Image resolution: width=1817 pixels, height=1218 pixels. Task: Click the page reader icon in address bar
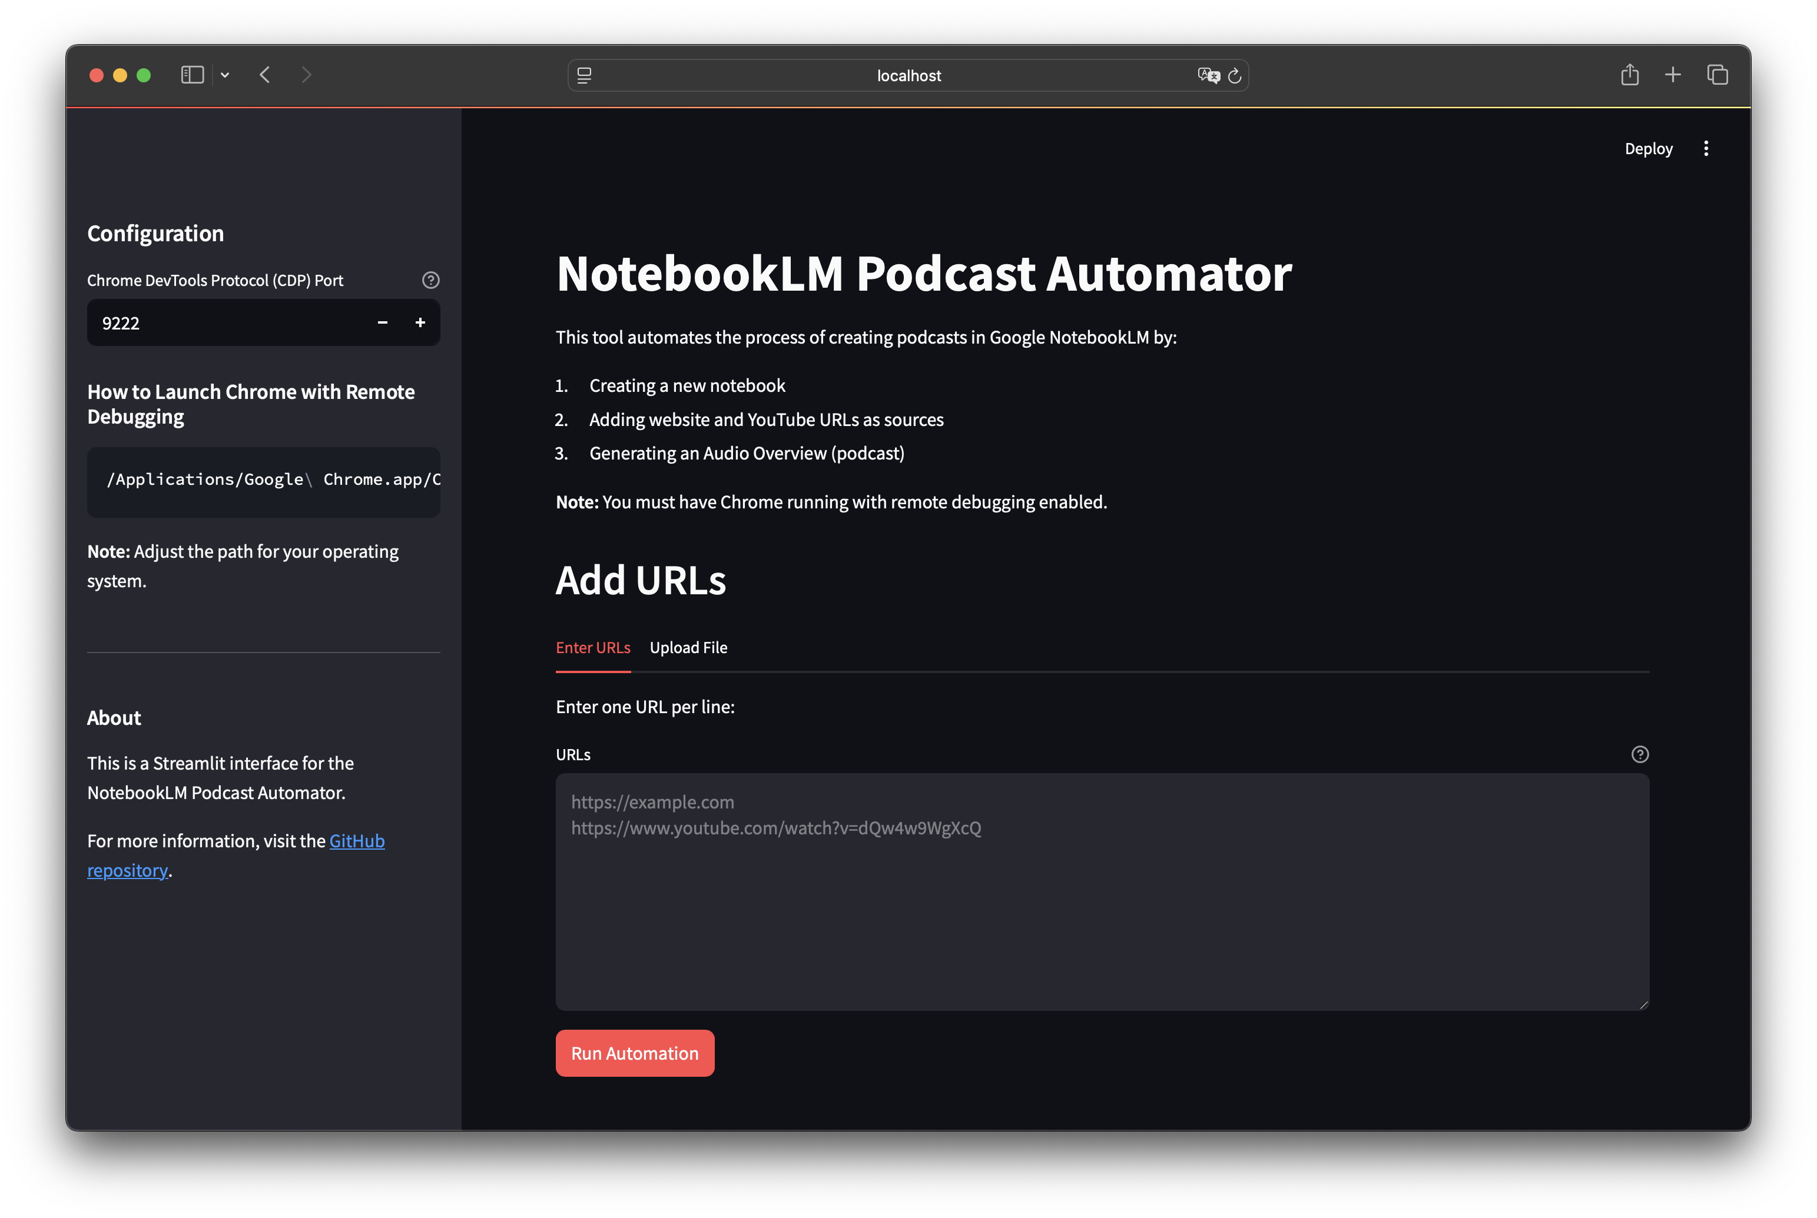point(585,75)
